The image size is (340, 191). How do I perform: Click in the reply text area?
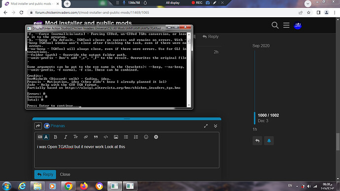(127, 154)
